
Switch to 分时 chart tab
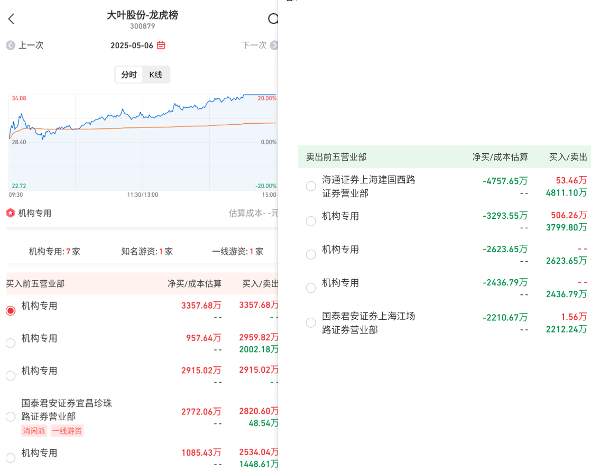129,75
